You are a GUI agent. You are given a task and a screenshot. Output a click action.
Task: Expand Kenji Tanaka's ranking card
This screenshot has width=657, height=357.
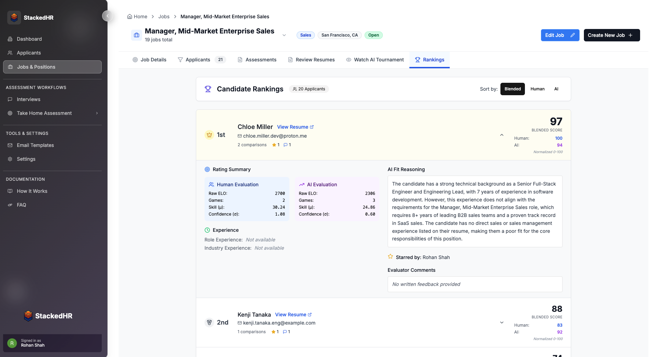click(502, 323)
